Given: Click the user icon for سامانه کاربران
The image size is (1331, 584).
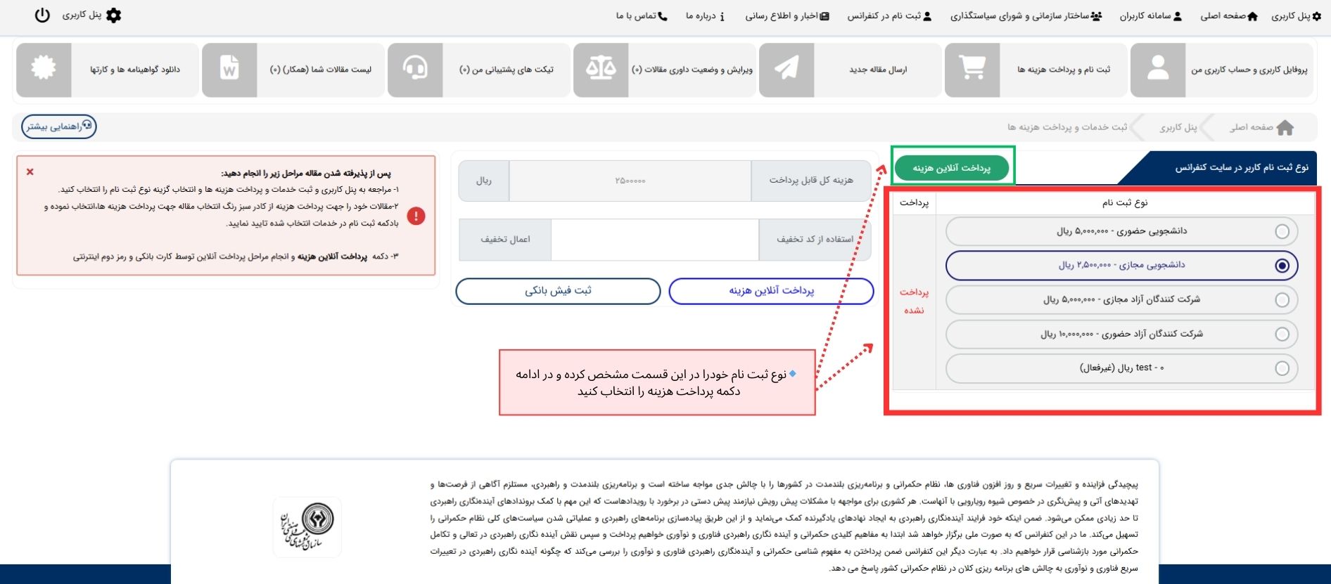Looking at the screenshot, I should 1178,16.
